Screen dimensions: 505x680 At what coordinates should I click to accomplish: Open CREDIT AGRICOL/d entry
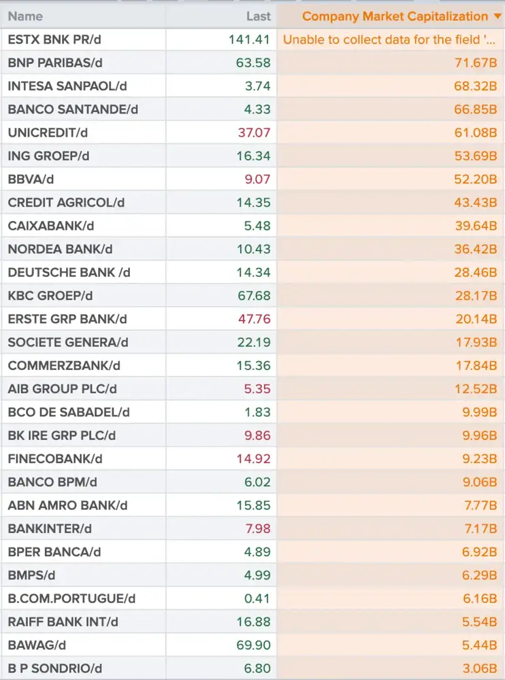[x=66, y=203]
